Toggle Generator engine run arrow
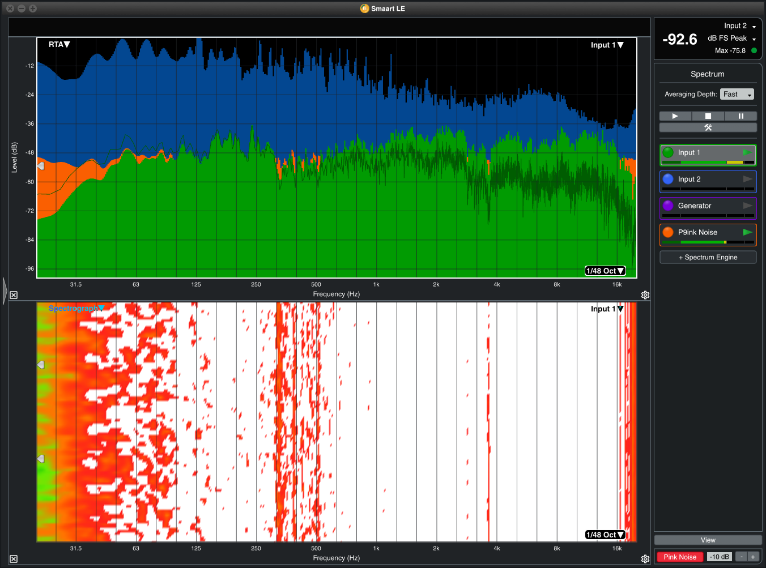 tap(748, 206)
